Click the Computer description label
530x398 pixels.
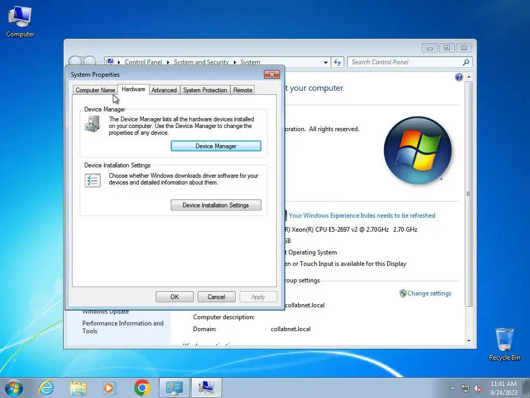(x=224, y=317)
